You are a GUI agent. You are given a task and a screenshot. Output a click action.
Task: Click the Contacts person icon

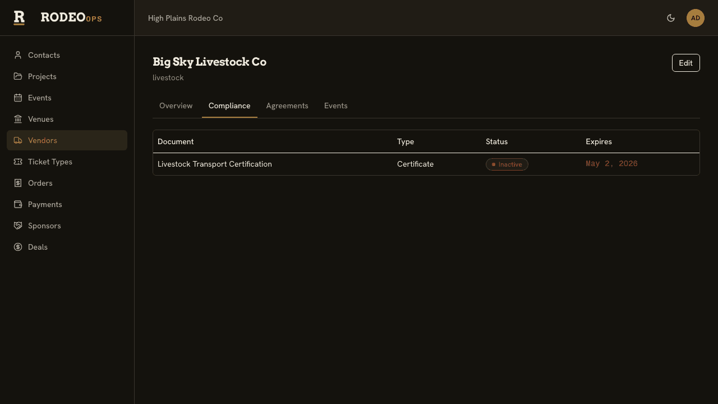pos(18,55)
